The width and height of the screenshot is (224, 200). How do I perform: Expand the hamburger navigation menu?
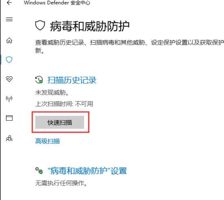click(9, 19)
